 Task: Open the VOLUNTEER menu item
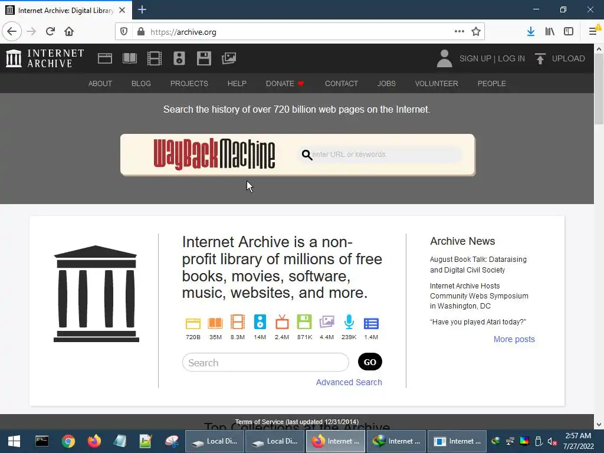point(436,84)
